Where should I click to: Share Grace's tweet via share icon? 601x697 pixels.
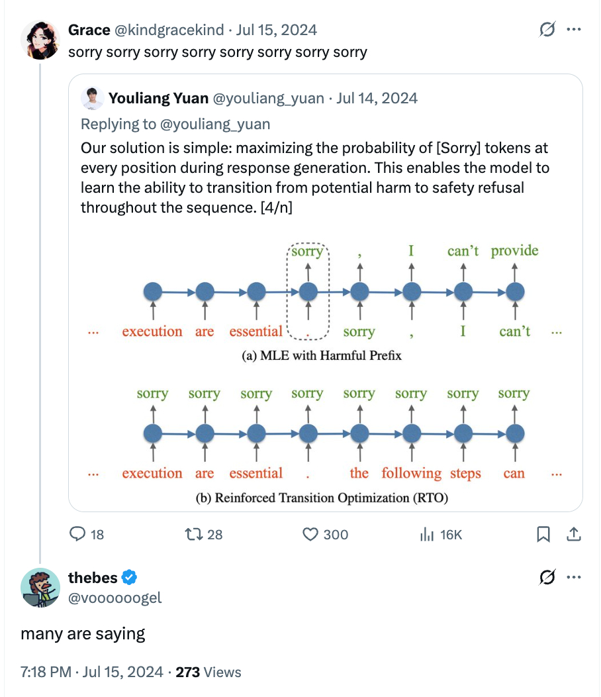[574, 534]
